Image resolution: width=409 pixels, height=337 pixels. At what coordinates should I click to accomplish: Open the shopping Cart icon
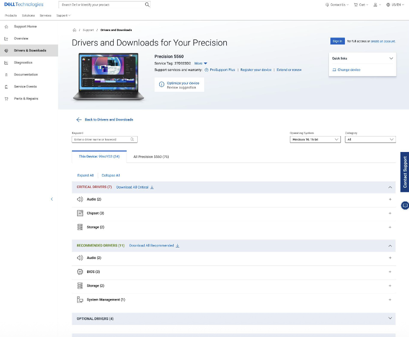pos(355,4)
